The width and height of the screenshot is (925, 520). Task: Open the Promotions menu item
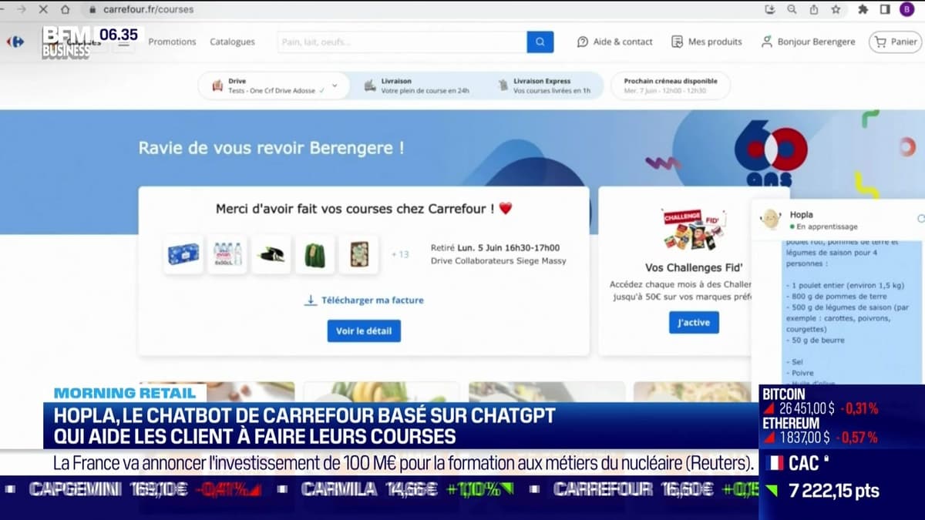(x=172, y=42)
